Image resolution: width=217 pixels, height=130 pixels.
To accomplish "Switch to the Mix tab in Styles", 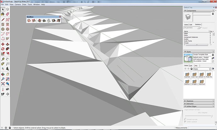I will tap(196, 65).
